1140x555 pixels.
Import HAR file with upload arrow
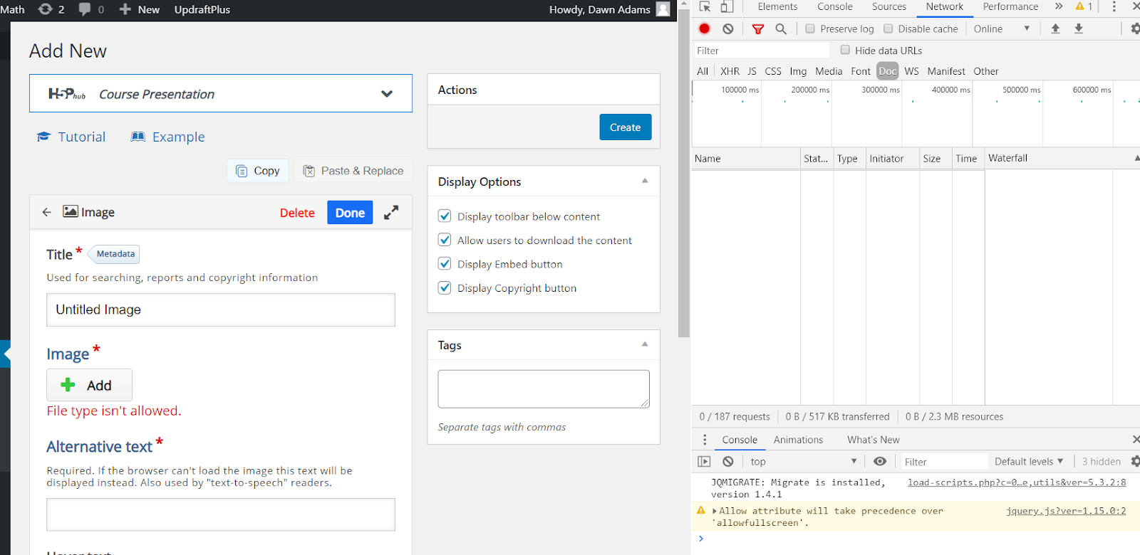pos(1055,28)
